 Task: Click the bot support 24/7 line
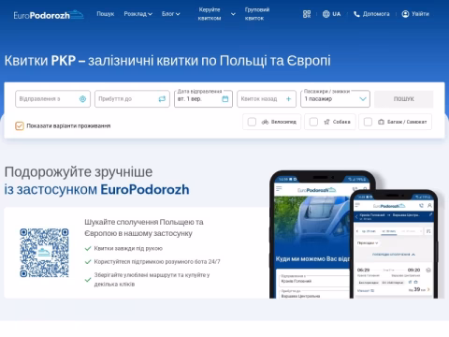[x=157, y=261]
